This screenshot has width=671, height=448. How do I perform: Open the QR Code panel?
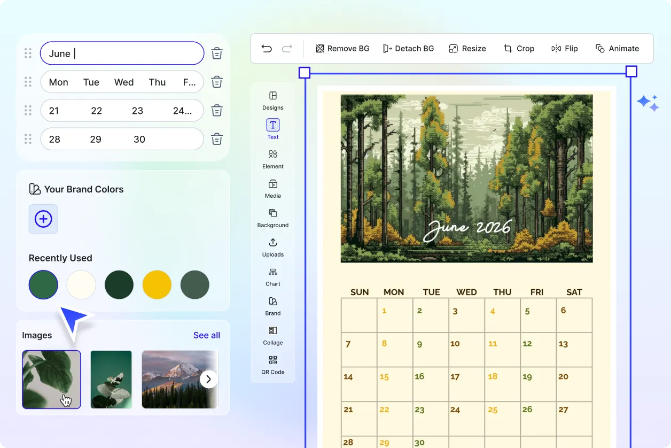click(x=273, y=365)
